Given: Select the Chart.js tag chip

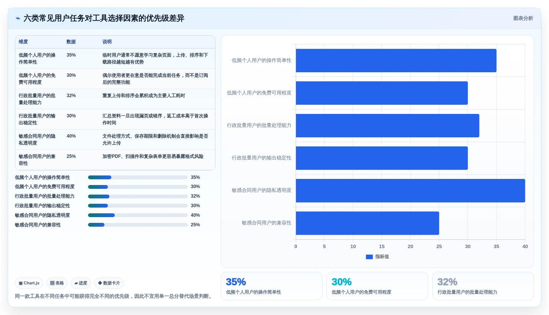Looking at the screenshot, I should click(29, 283).
